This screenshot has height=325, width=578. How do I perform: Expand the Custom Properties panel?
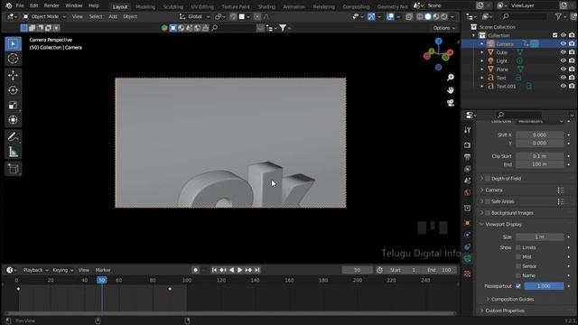pos(481,311)
